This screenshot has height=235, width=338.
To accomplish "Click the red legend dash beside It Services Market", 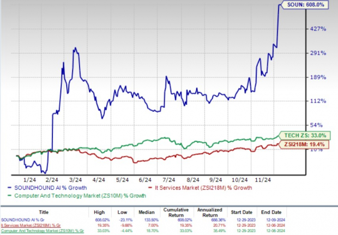I will click(x=150, y=188).
